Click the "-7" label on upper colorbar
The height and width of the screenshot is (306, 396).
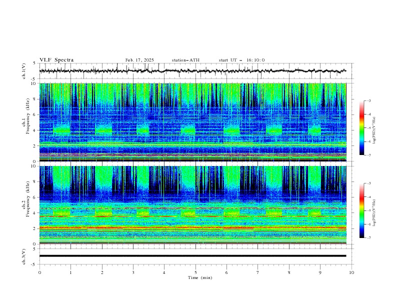click(368, 155)
